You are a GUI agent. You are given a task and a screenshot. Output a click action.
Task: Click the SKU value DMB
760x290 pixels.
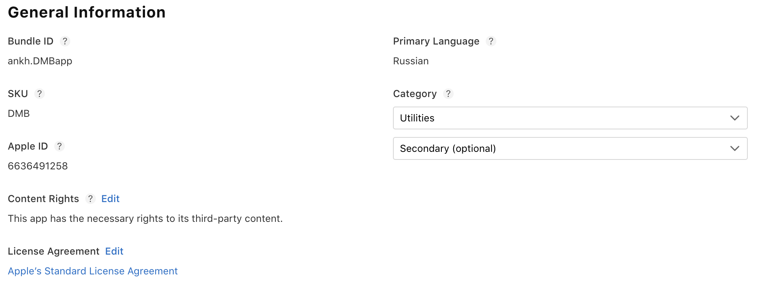pos(19,113)
